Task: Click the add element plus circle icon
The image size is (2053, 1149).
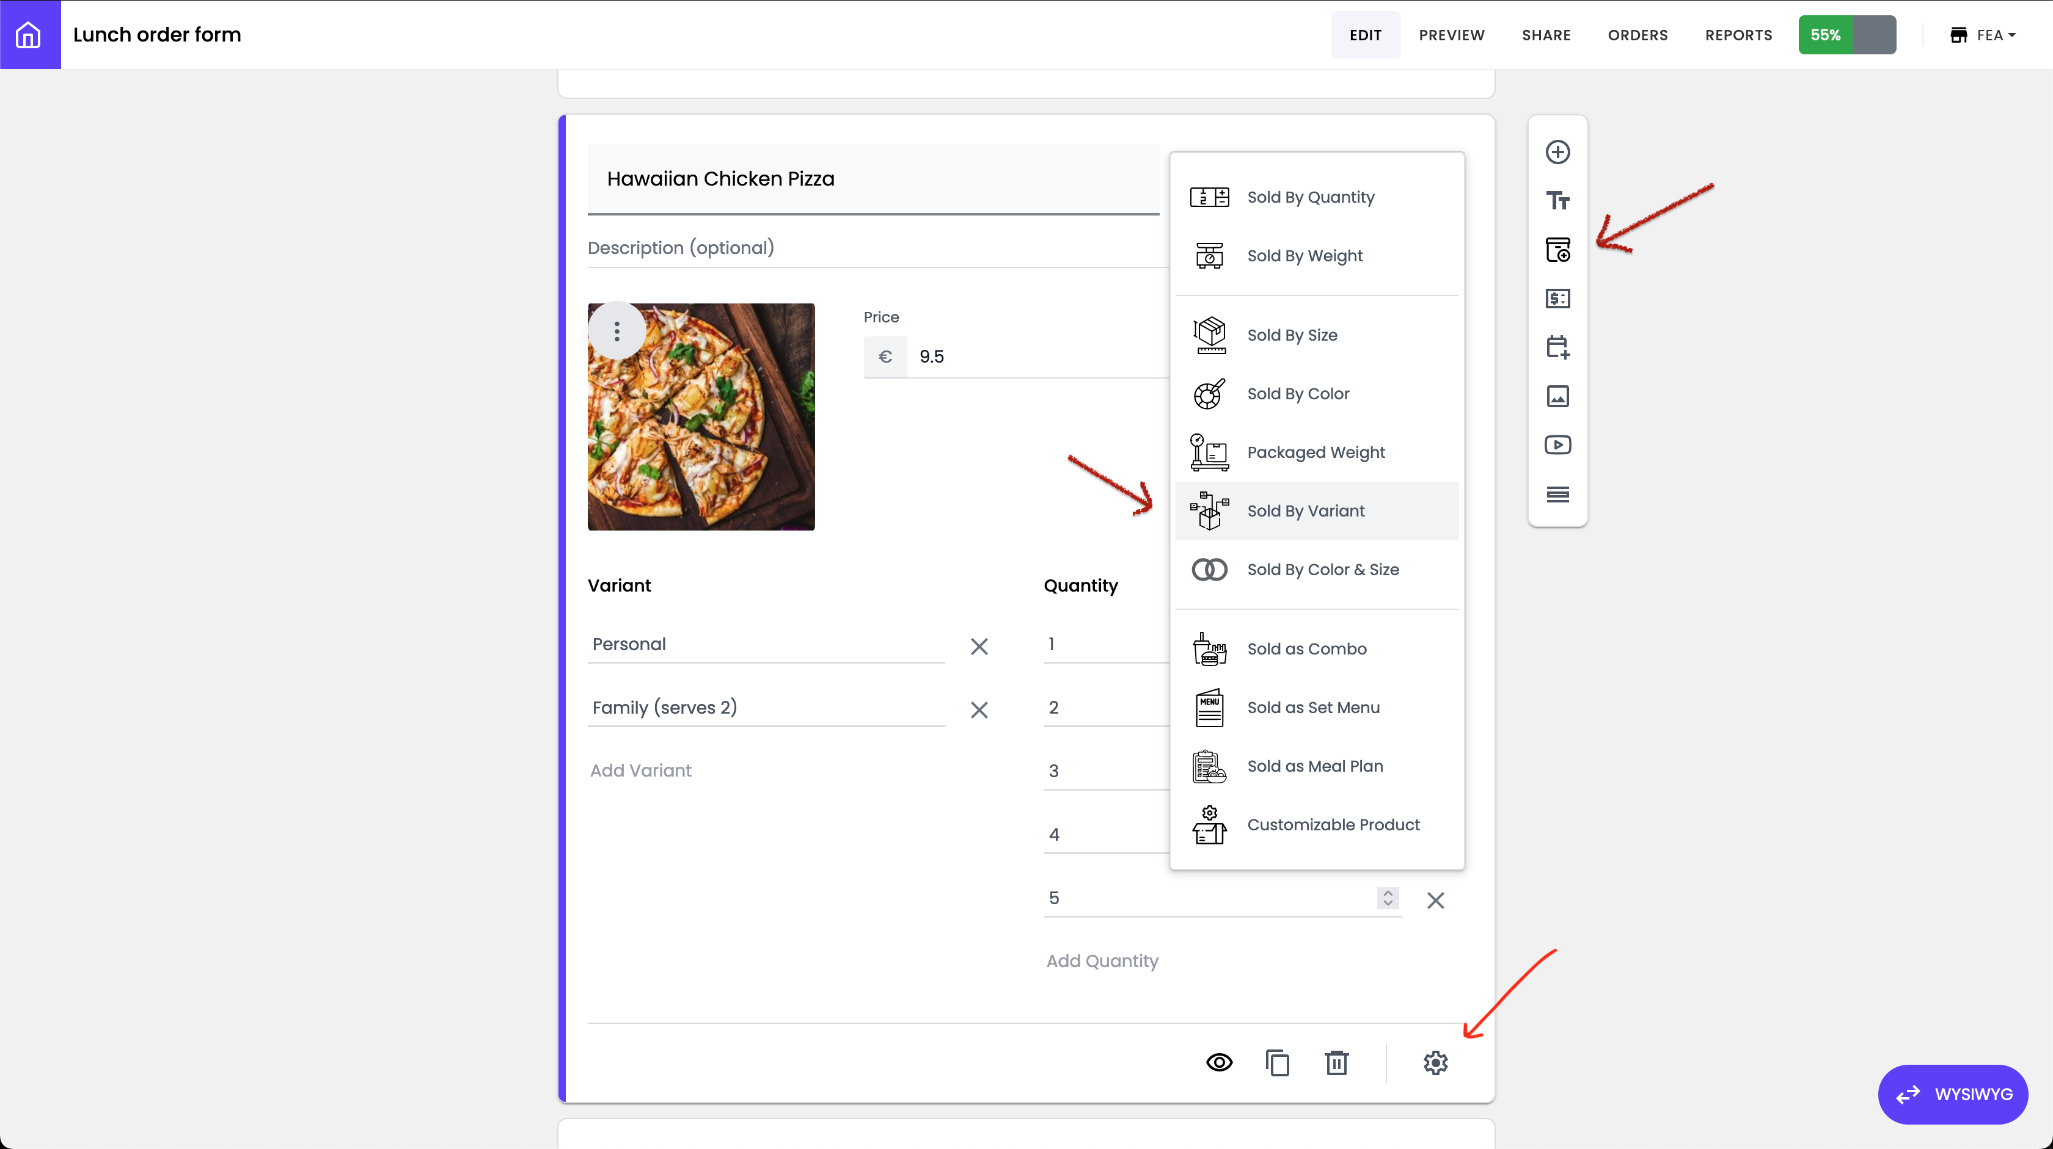Action: 1557,151
